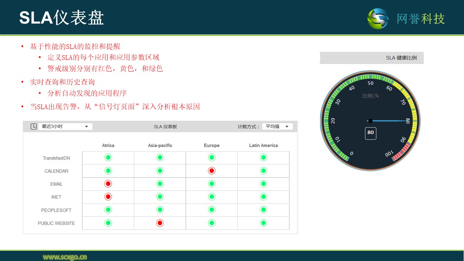The height and width of the screenshot is (261, 464).
Task: Click the gauge needle center pivot
Action: [370, 121]
